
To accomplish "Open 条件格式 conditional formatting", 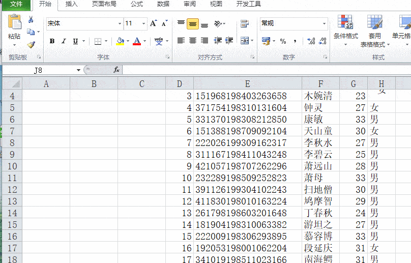I will pyautogui.click(x=345, y=30).
